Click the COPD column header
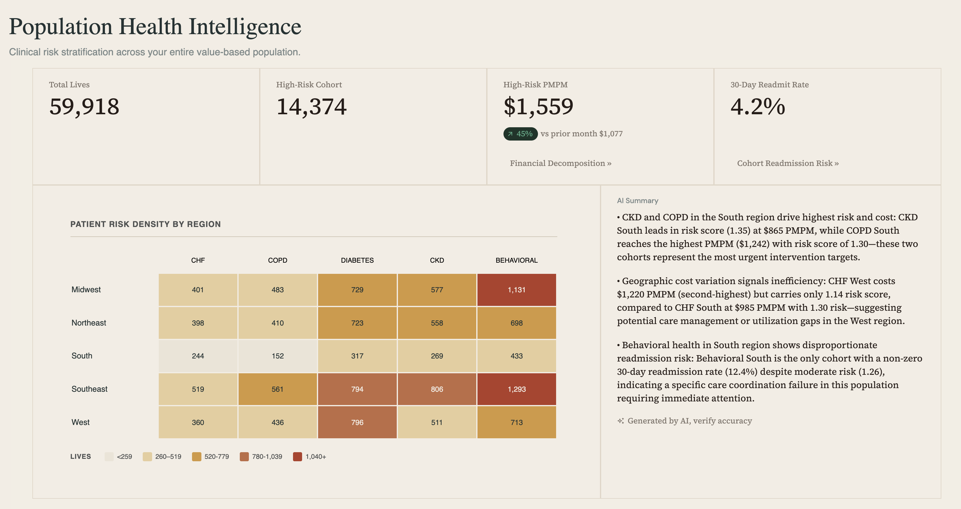 tap(278, 260)
